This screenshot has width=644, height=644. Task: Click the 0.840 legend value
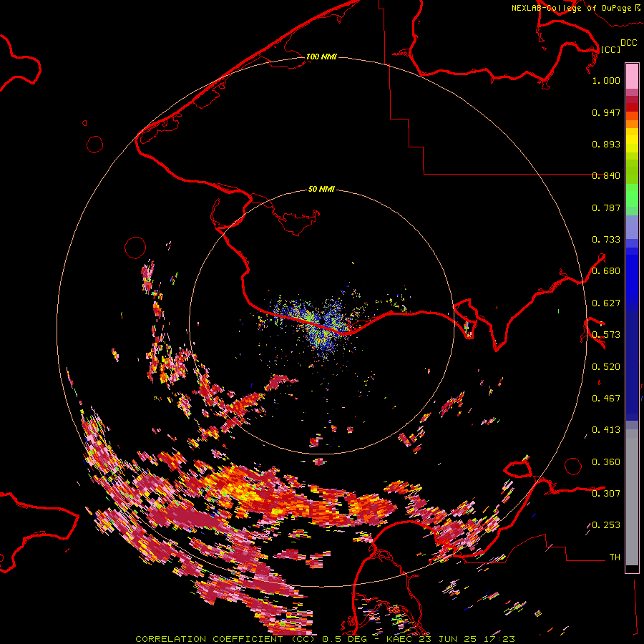click(606, 176)
